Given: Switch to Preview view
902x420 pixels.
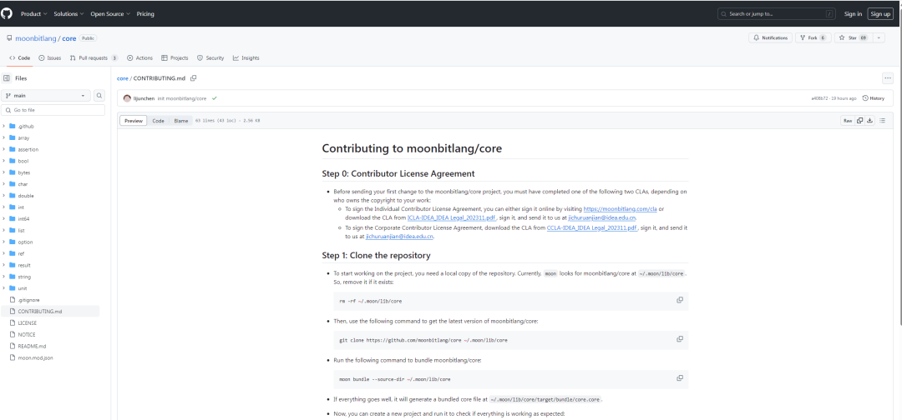Looking at the screenshot, I should [x=134, y=121].
